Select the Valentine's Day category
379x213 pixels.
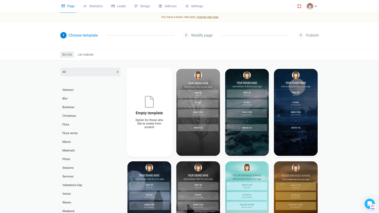tap(72, 185)
